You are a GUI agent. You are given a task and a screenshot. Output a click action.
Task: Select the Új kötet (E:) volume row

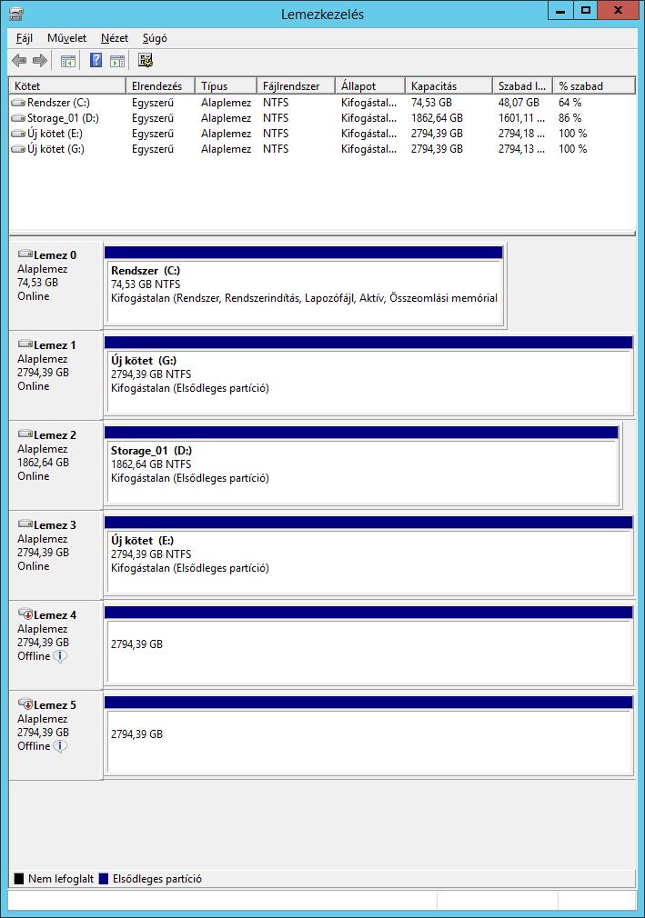tap(322, 134)
